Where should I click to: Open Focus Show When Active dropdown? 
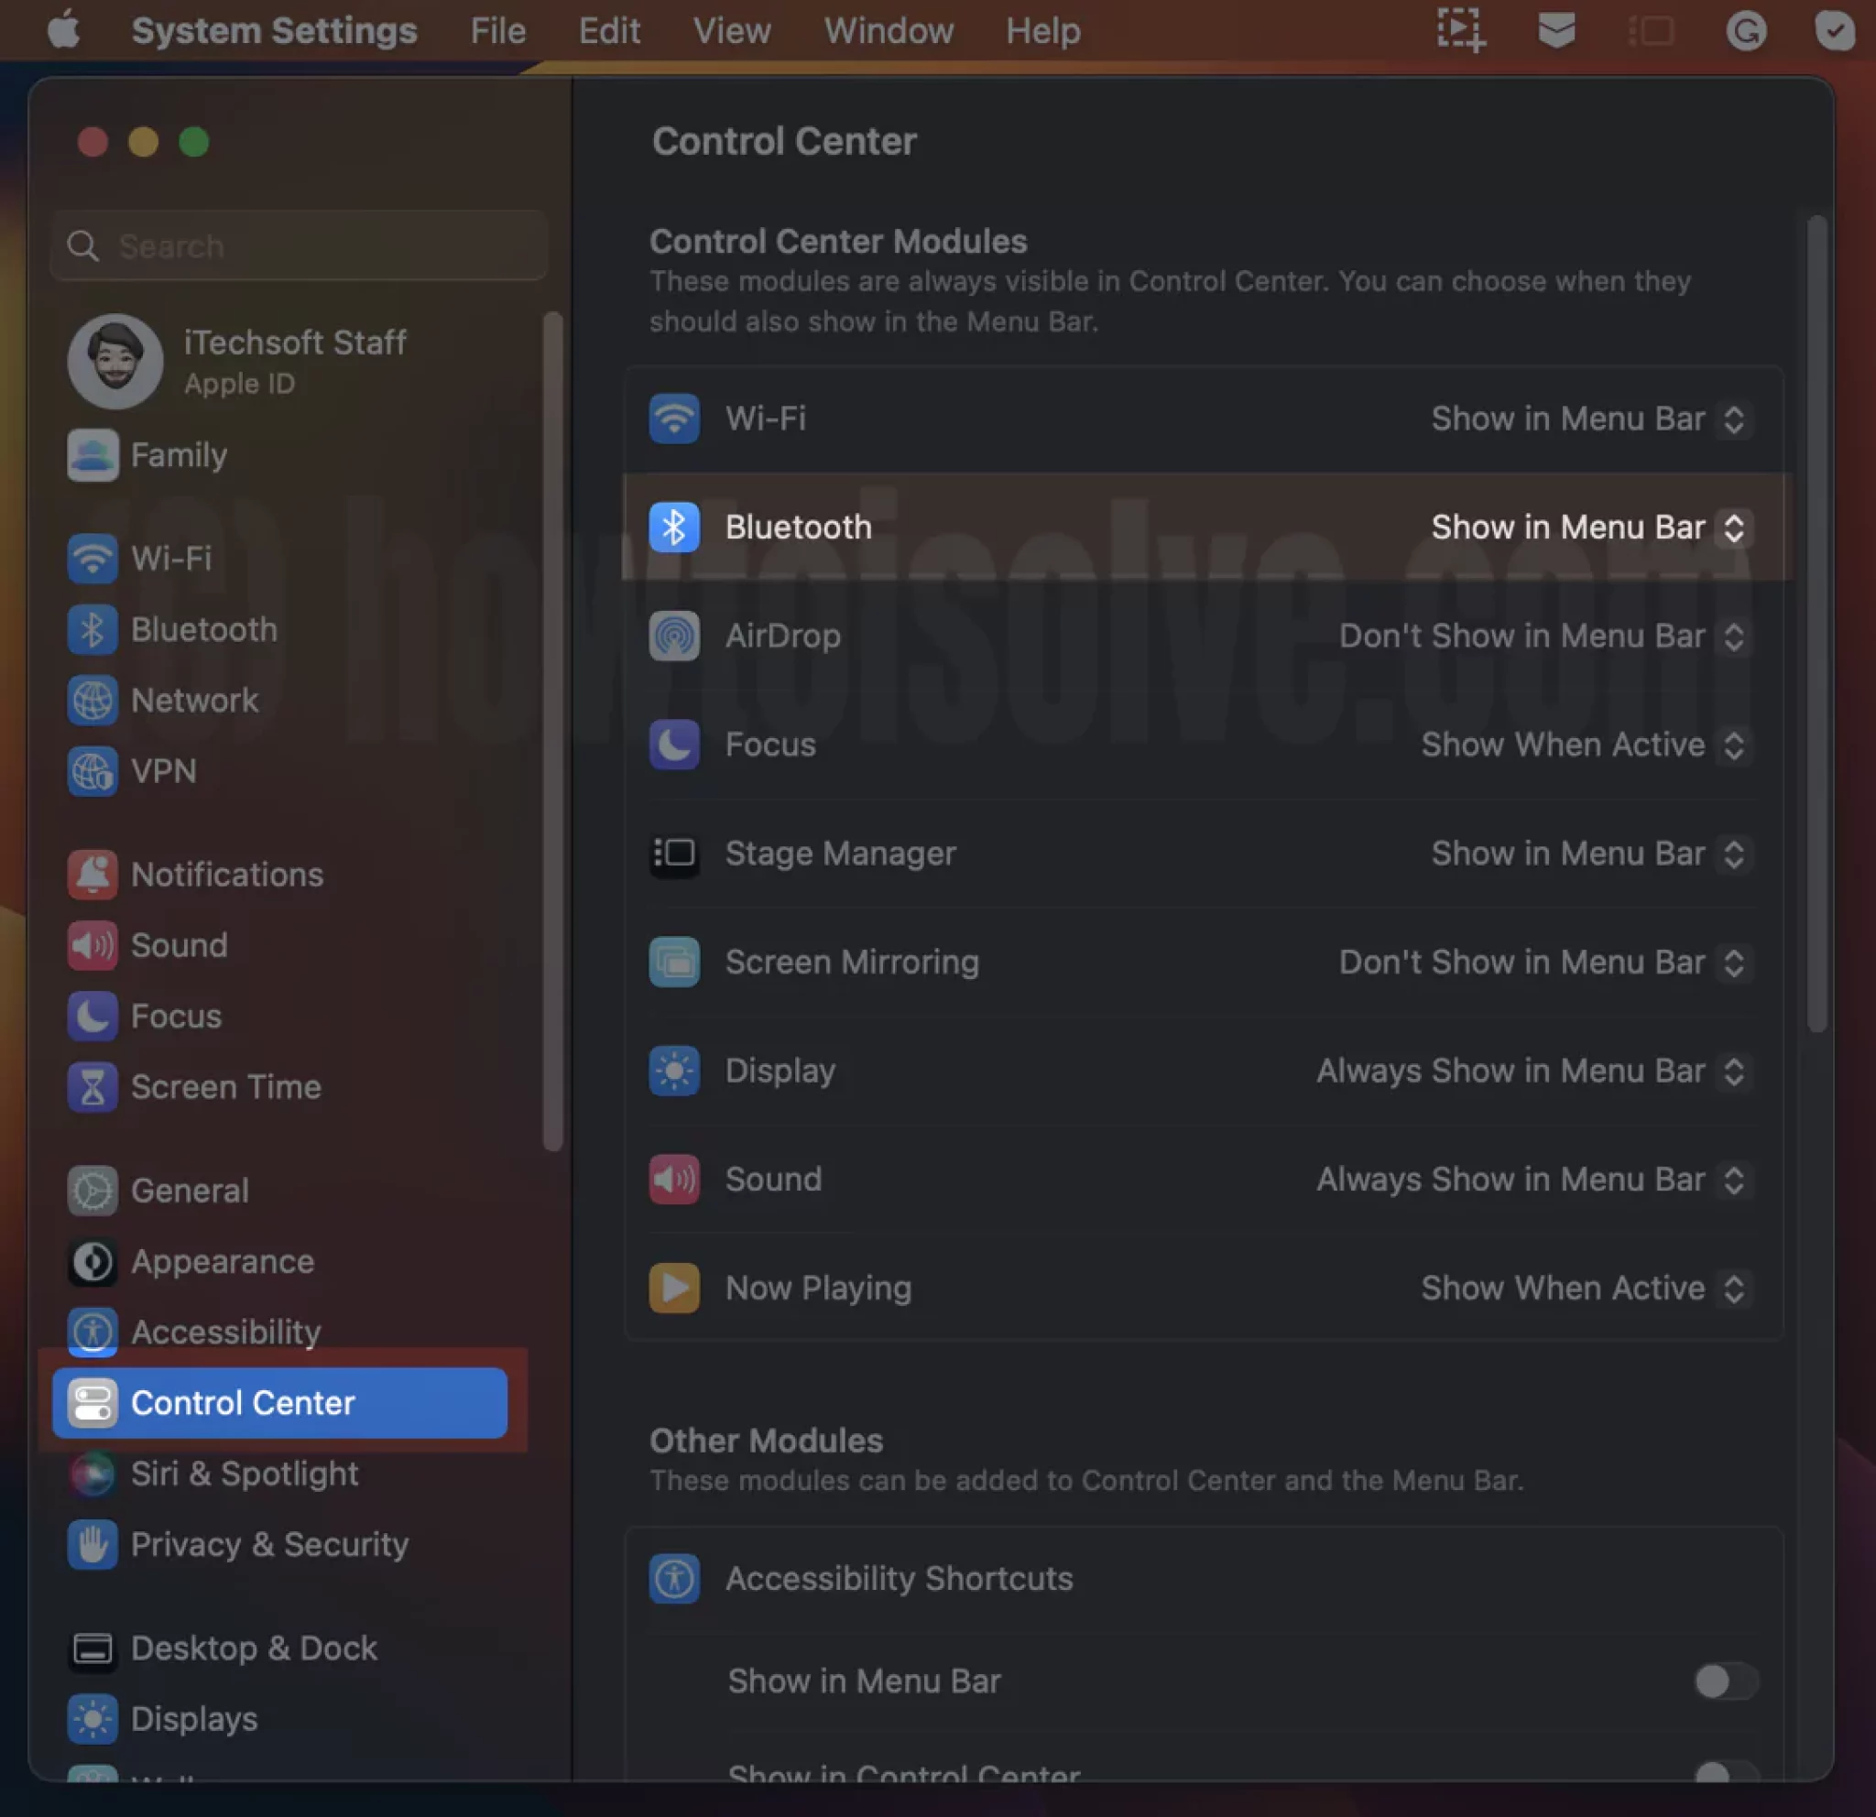[x=1586, y=745]
